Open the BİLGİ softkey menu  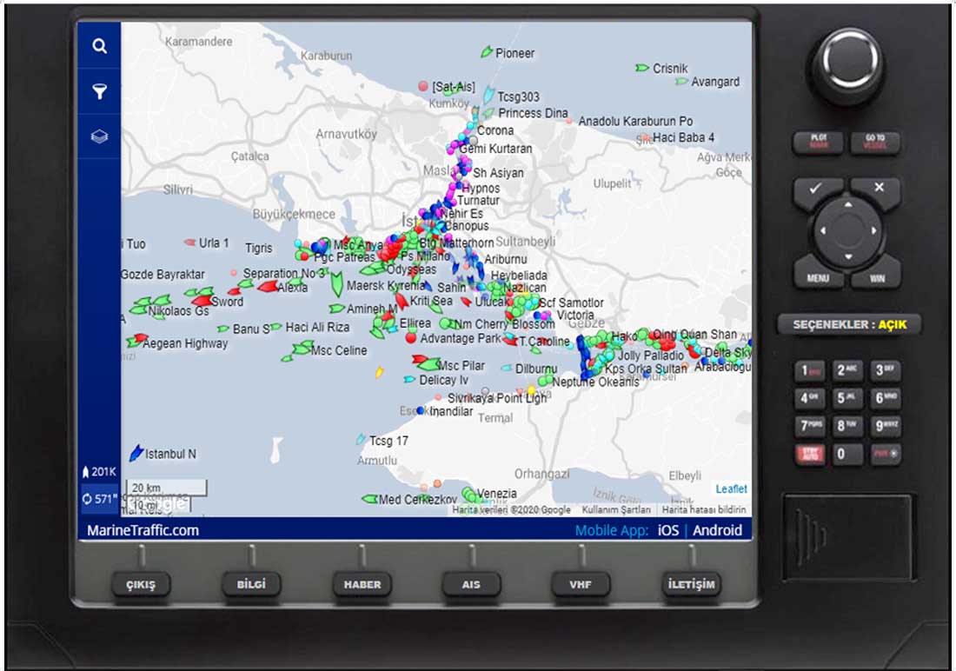coord(251,584)
